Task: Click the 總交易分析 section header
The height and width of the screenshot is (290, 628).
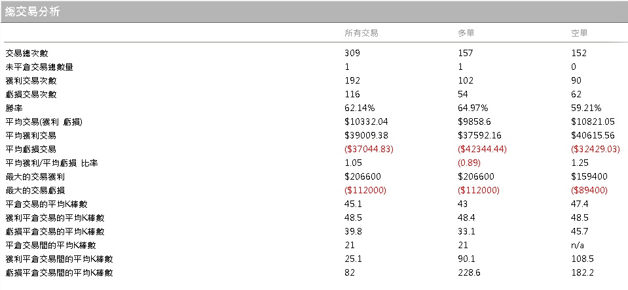Action: (x=32, y=11)
